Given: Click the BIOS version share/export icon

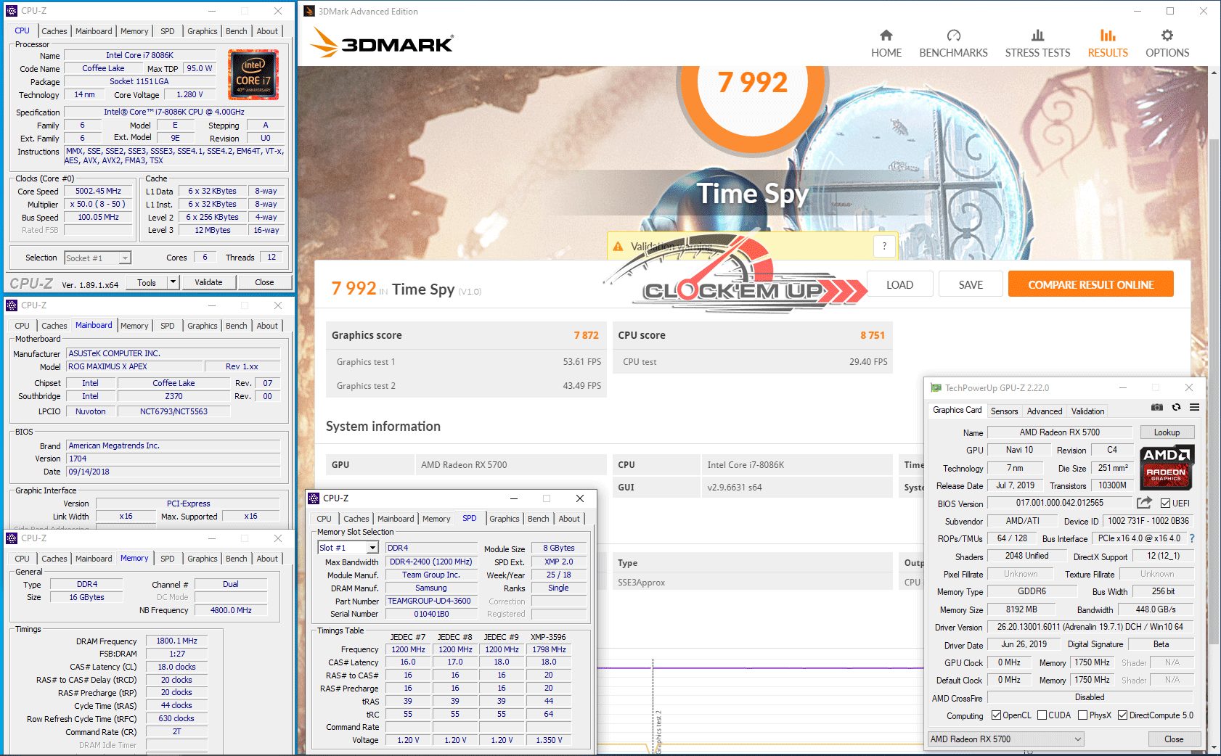Looking at the screenshot, I should [x=1144, y=503].
